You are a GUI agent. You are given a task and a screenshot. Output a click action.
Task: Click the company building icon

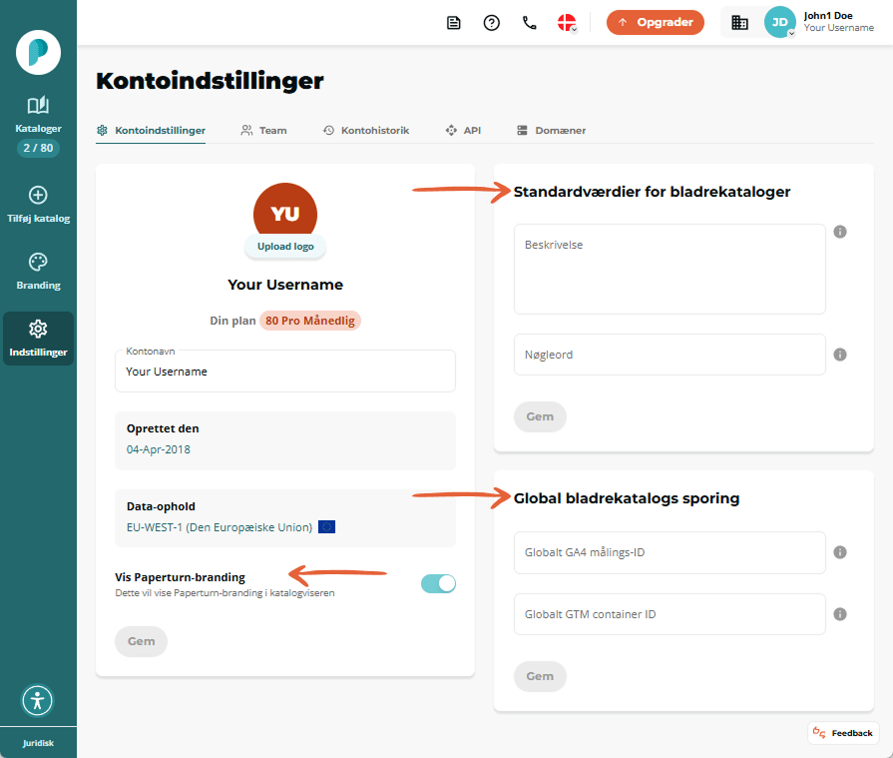739,23
